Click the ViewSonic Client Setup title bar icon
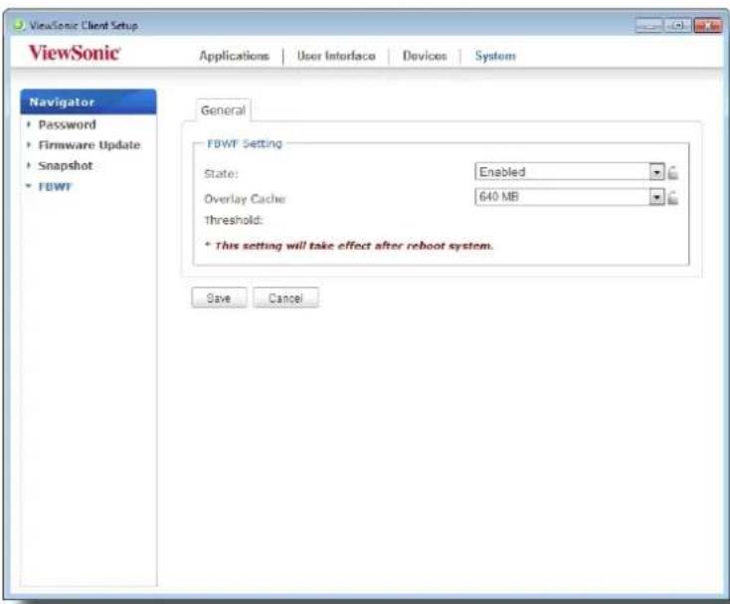The height and width of the screenshot is (604, 730). [x=19, y=25]
